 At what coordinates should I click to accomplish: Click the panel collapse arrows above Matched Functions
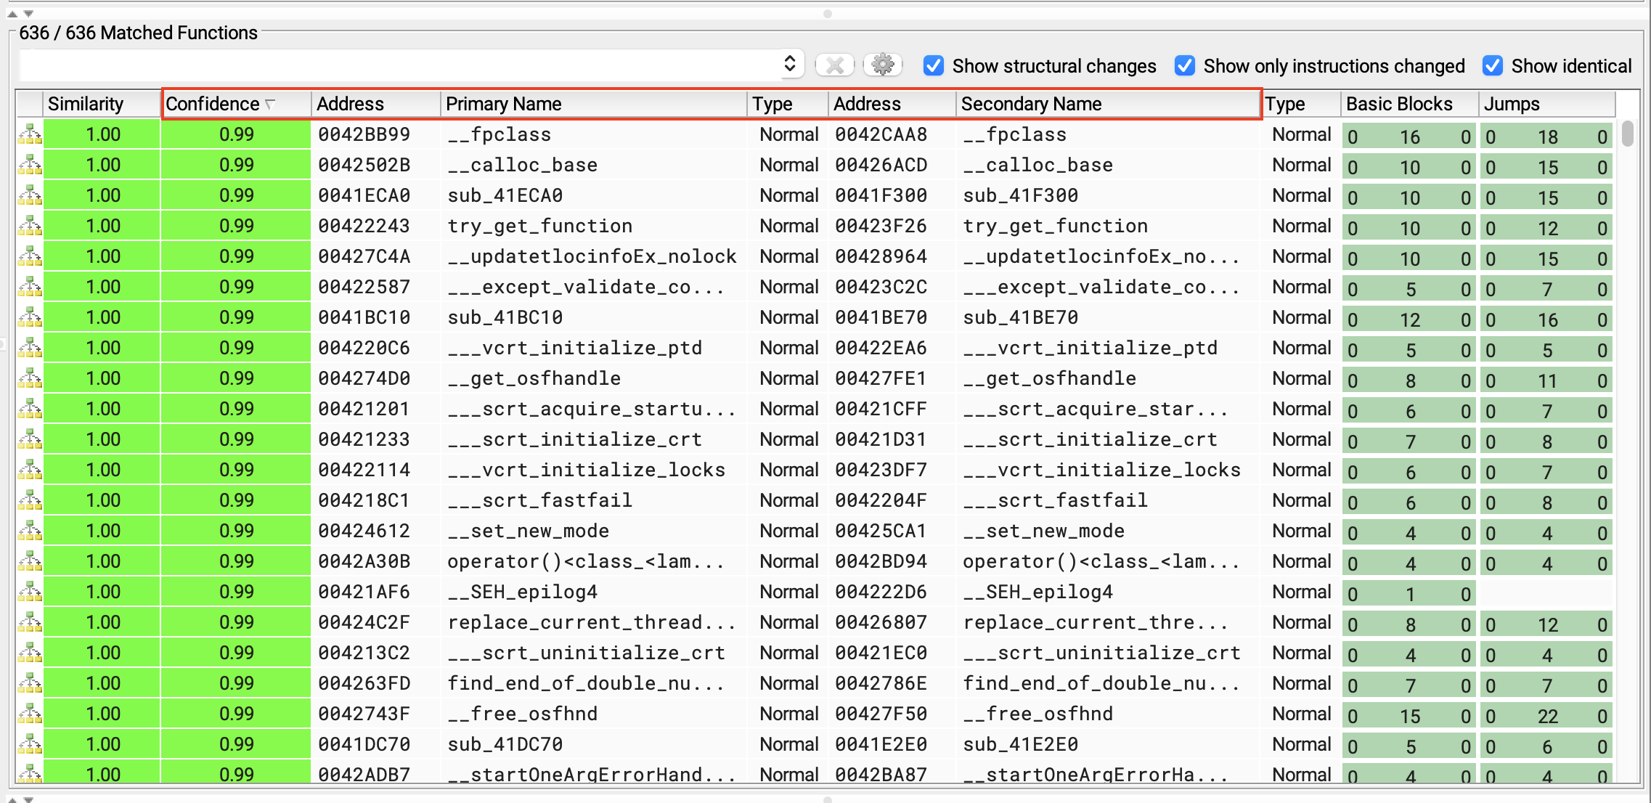click(x=20, y=13)
